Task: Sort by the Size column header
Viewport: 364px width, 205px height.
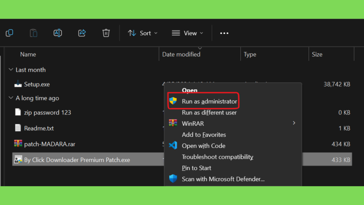Action: (317, 54)
